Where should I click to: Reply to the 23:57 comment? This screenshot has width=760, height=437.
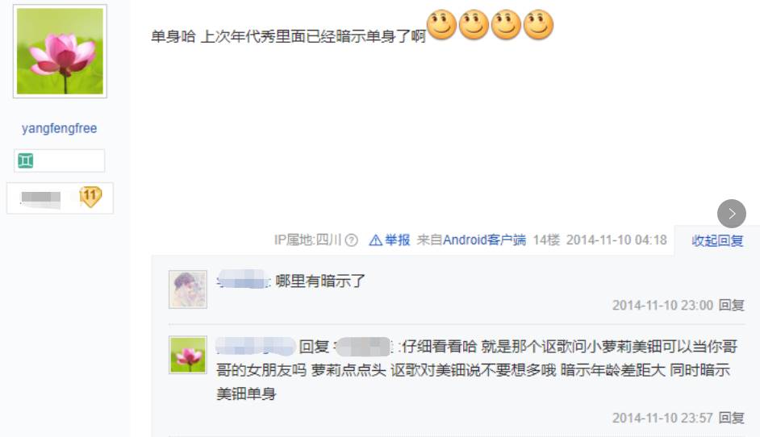(x=732, y=418)
